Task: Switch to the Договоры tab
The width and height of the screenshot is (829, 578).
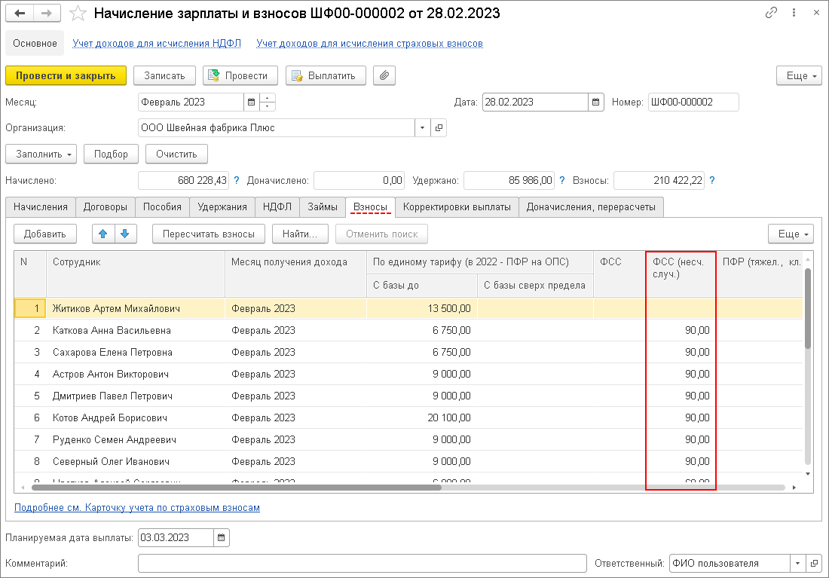Action: pyautogui.click(x=106, y=206)
